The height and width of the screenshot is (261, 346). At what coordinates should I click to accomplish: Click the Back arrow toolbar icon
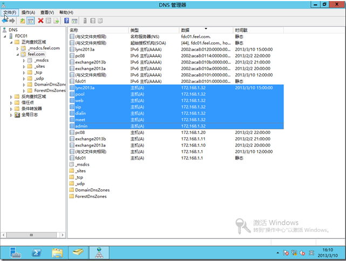[4, 21]
